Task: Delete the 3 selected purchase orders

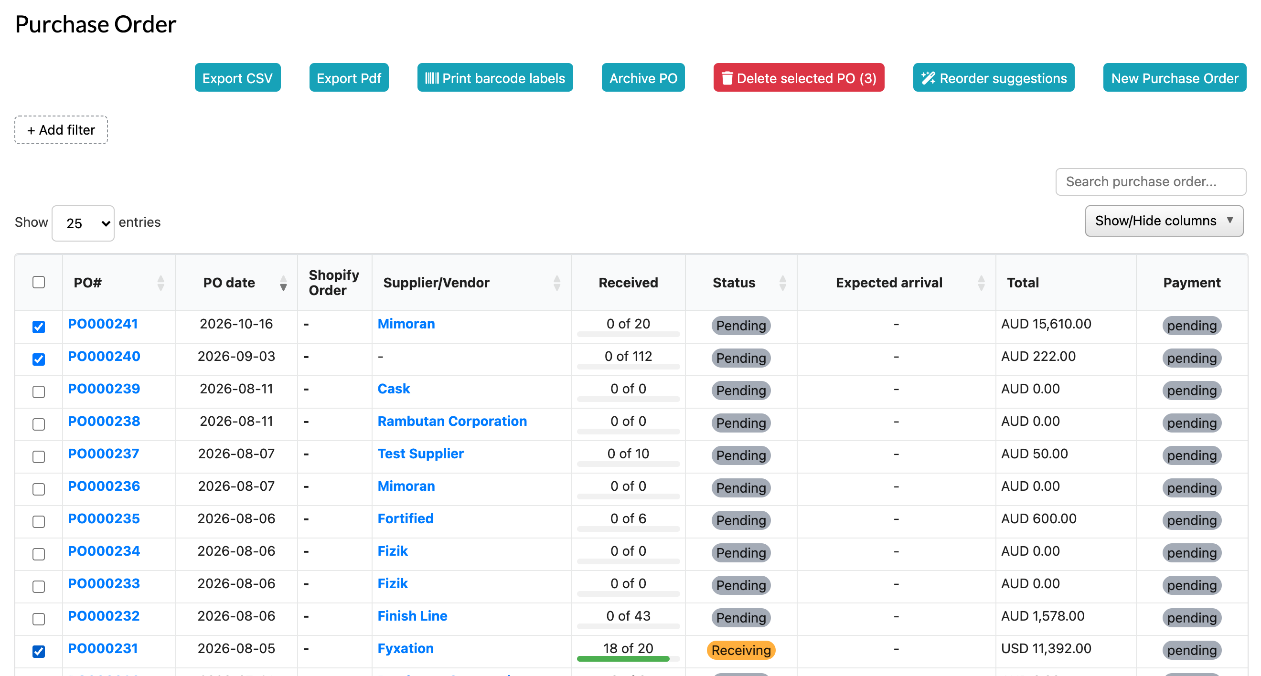Action: [x=799, y=78]
